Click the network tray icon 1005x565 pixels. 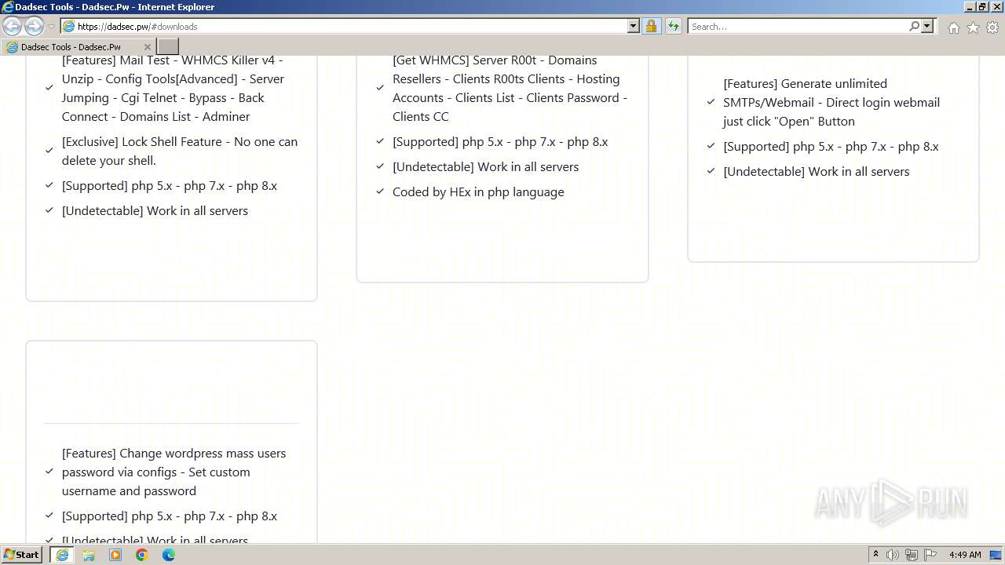[x=912, y=555]
